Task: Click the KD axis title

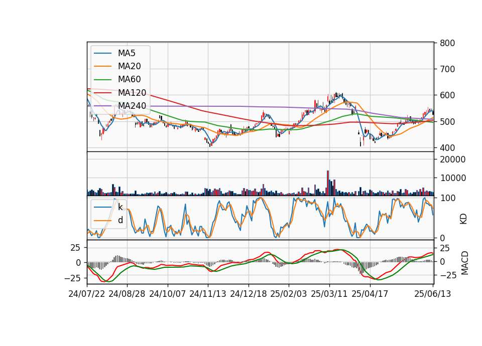Action: coord(463,219)
